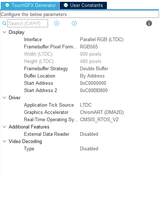The image size is (160, 198).
Task: Collapse the Additional Features section
Action: coord(4,127)
